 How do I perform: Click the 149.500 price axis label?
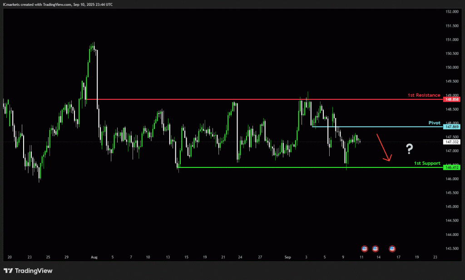pyautogui.click(x=452, y=81)
